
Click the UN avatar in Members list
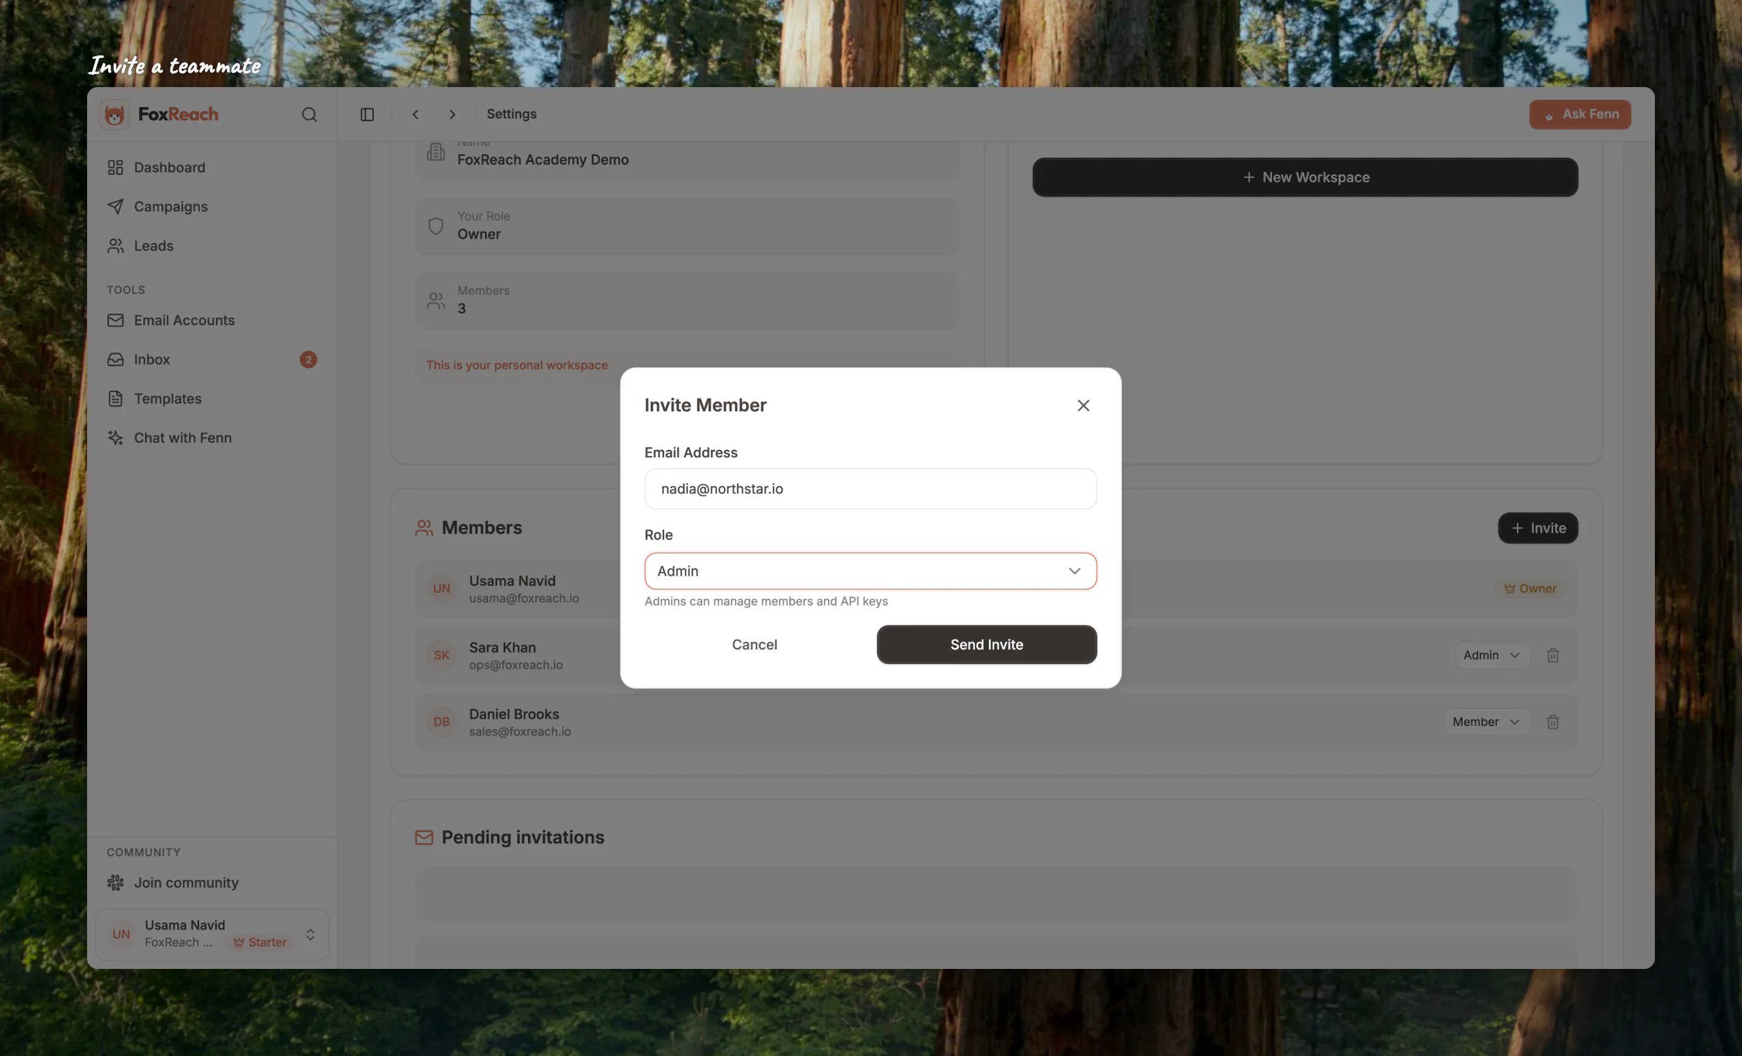[442, 588]
